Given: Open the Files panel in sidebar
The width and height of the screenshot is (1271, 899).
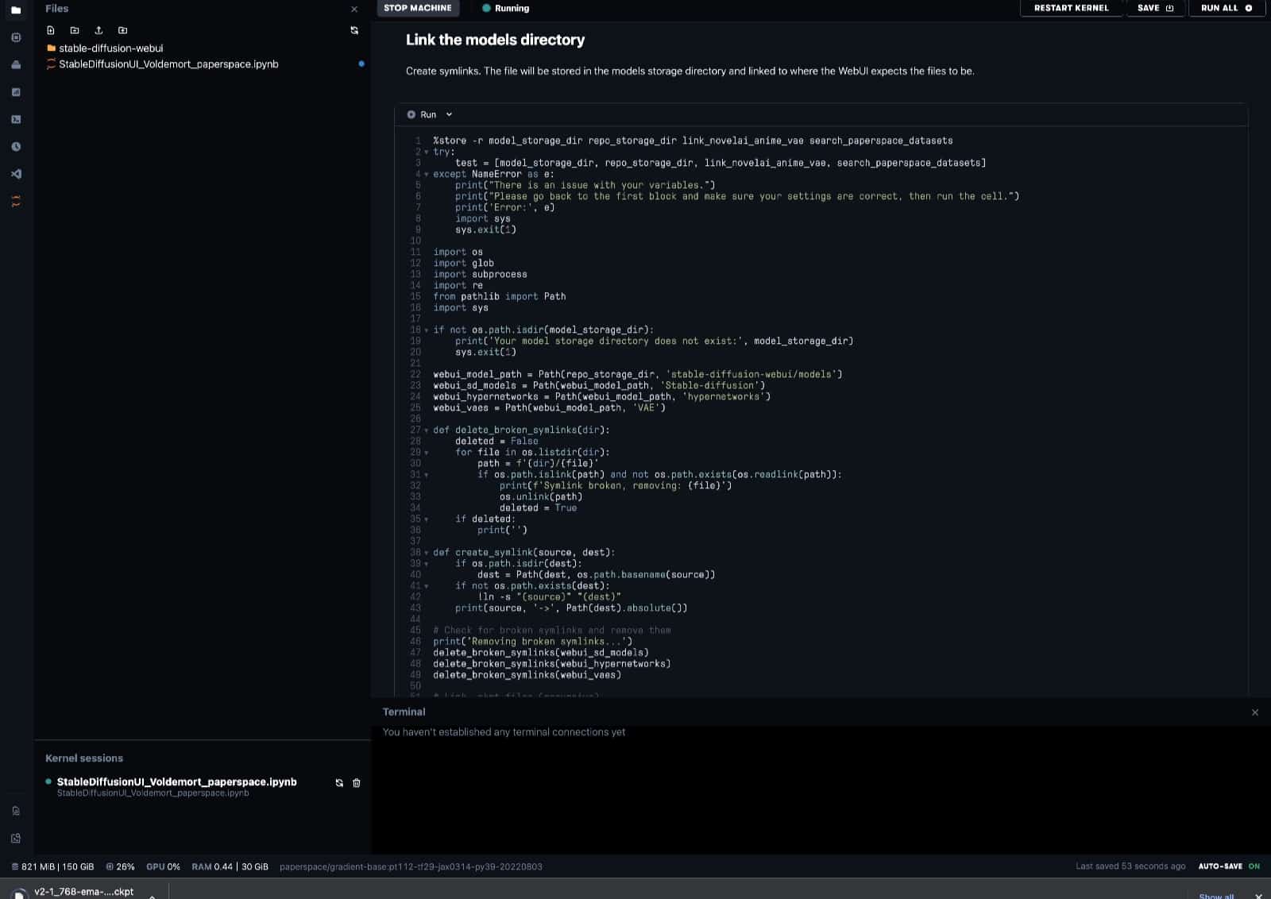Looking at the screenshot, I should pos(16,10).
